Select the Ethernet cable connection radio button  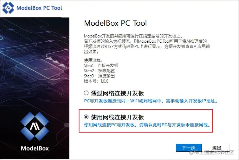click(x=86, y=117)
